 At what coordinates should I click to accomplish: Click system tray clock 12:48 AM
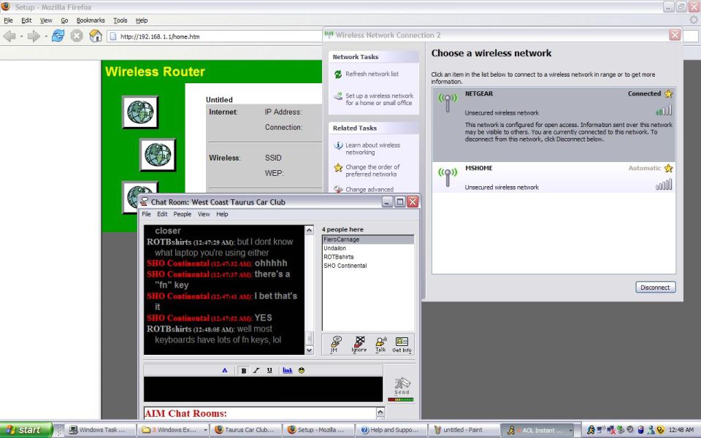click(x=681, y=430)
